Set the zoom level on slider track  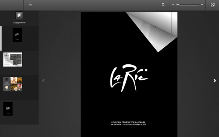pos(188,5)
